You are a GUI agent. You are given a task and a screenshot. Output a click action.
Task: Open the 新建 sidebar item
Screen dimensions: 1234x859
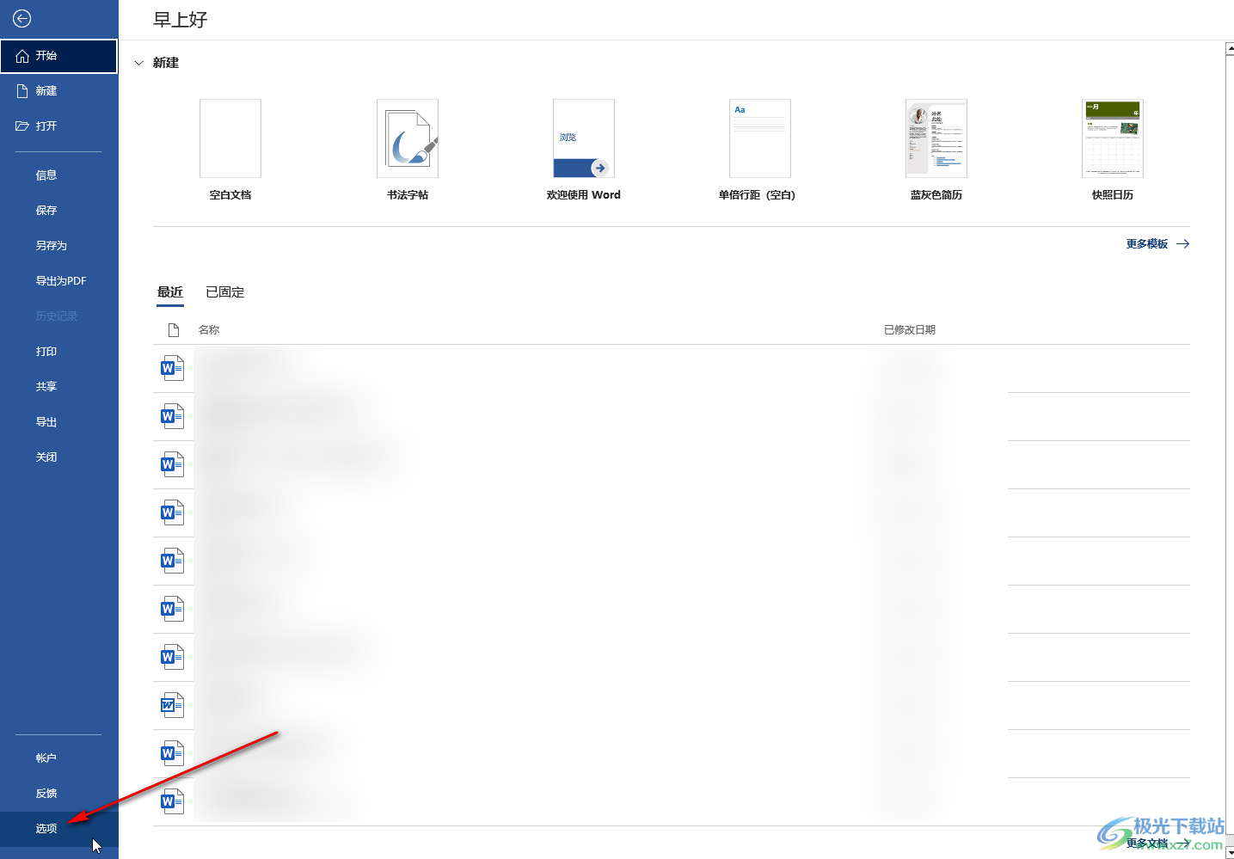tap(58, 91)
